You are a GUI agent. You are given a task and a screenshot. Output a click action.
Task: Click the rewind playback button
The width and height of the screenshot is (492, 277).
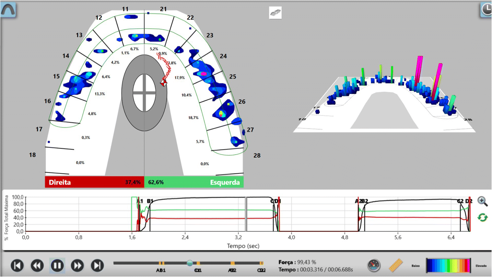click(x=37, y=266)
